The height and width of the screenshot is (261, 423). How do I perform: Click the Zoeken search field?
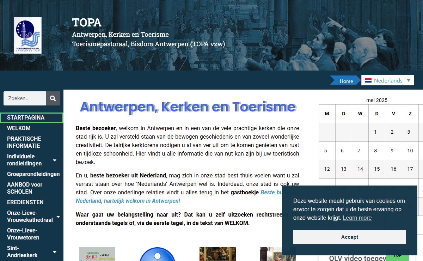pyautogui.click(x=25, y=98)
